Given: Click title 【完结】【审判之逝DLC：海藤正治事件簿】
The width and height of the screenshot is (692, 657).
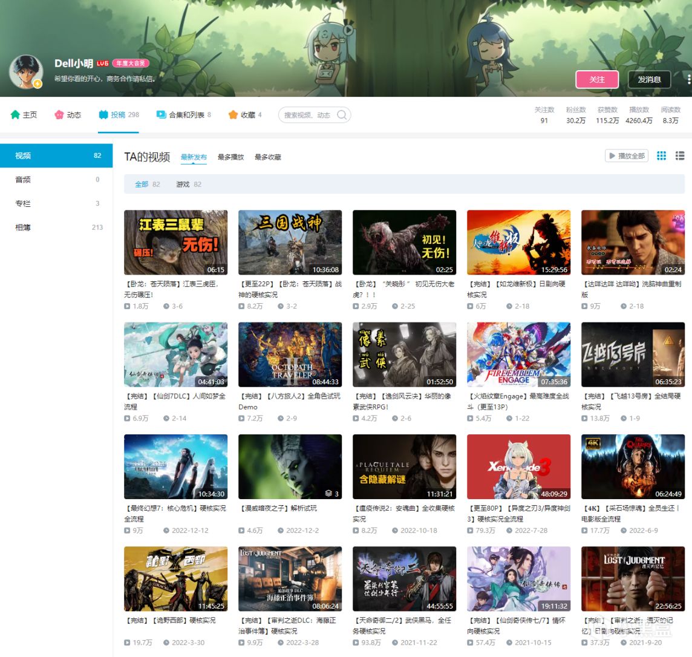Looking at the screenshot, I should (287, 626).
